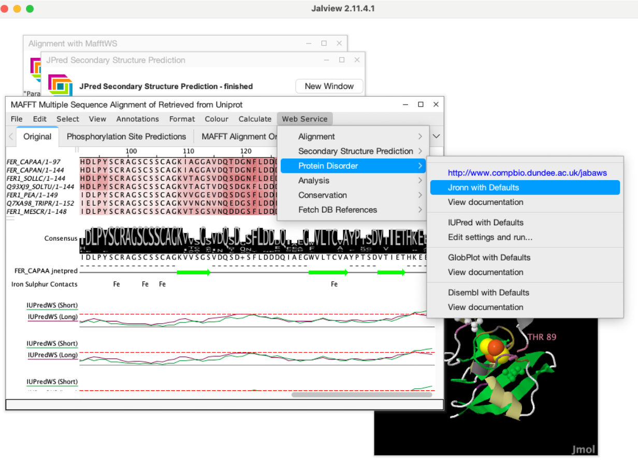Maximize the MAFFT alignment window
638x468 pixels.
click(x=421, y=105)
